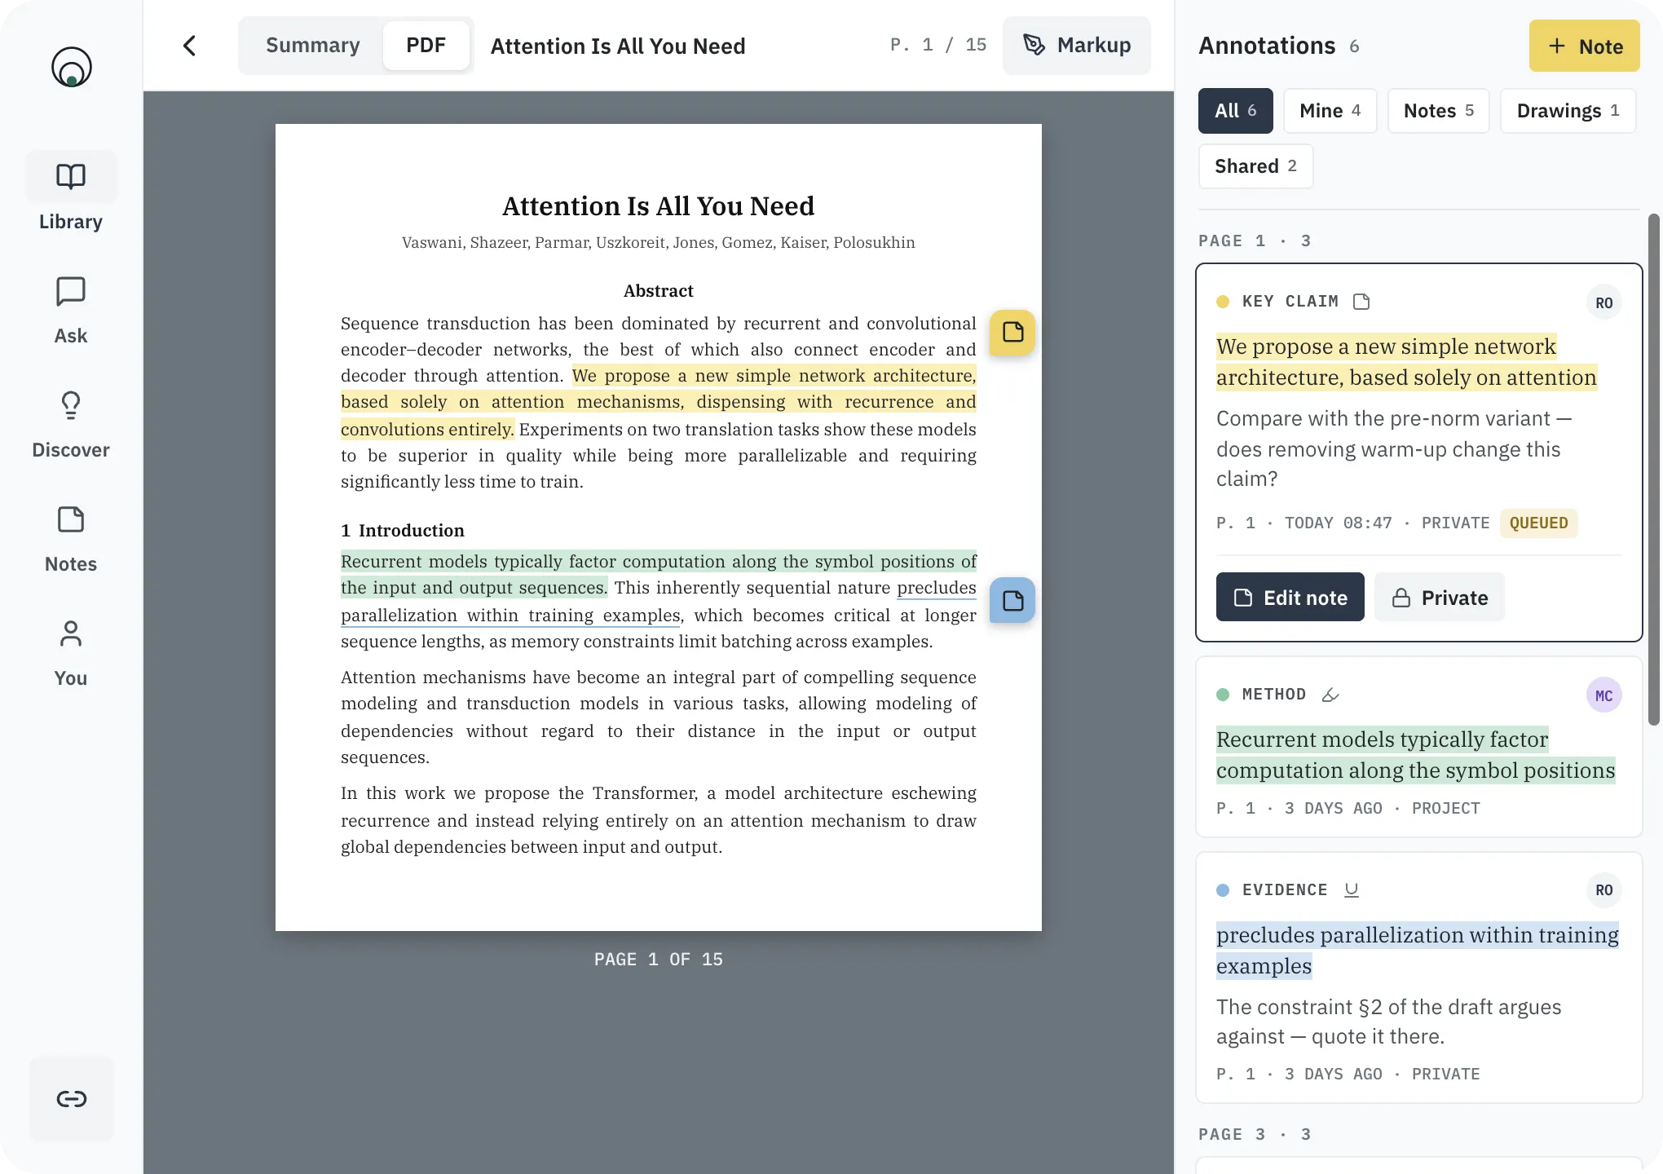Open the You profile section
The image size is (1663, 1174).
(71, 651)
